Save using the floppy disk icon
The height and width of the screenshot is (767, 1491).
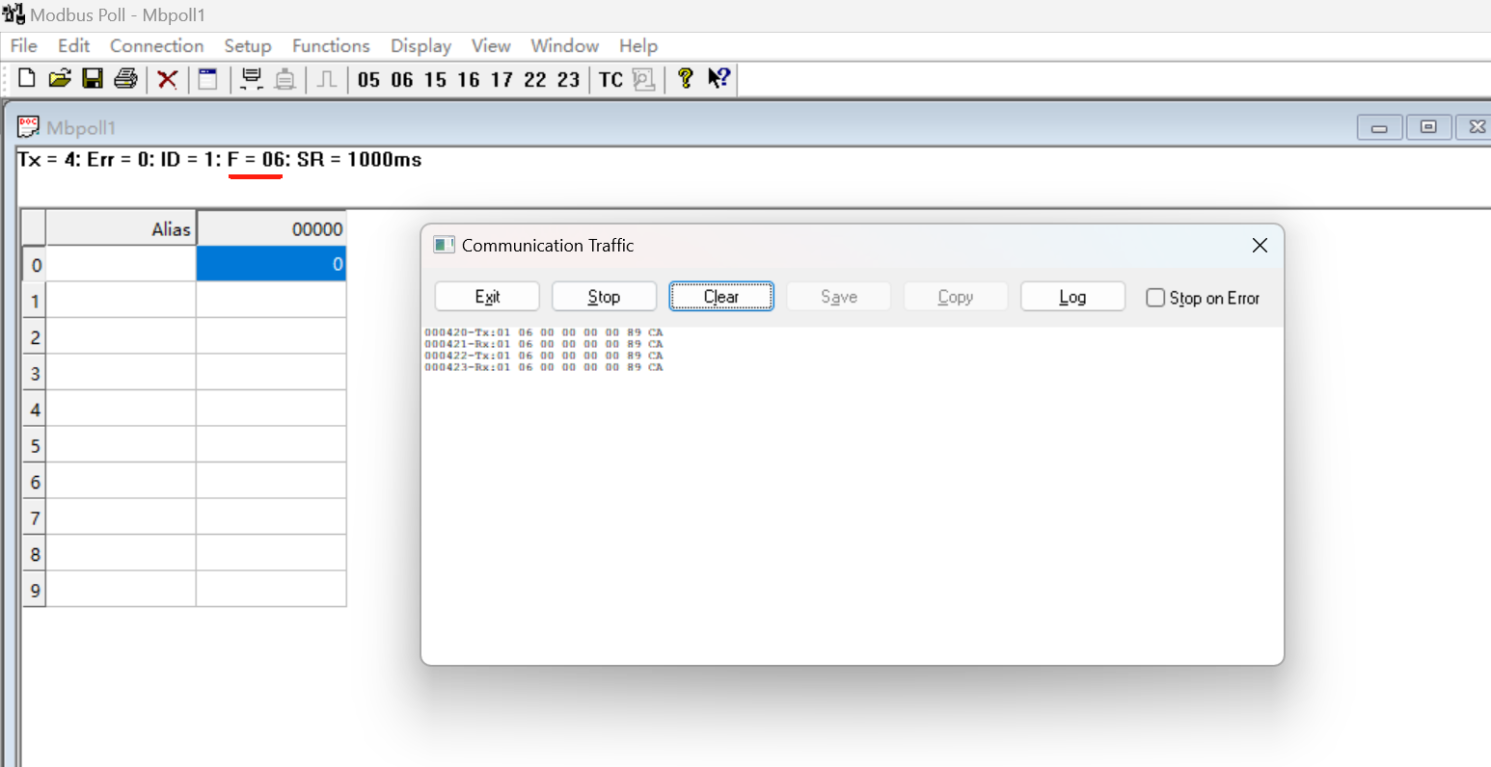(x=93, y=79)
